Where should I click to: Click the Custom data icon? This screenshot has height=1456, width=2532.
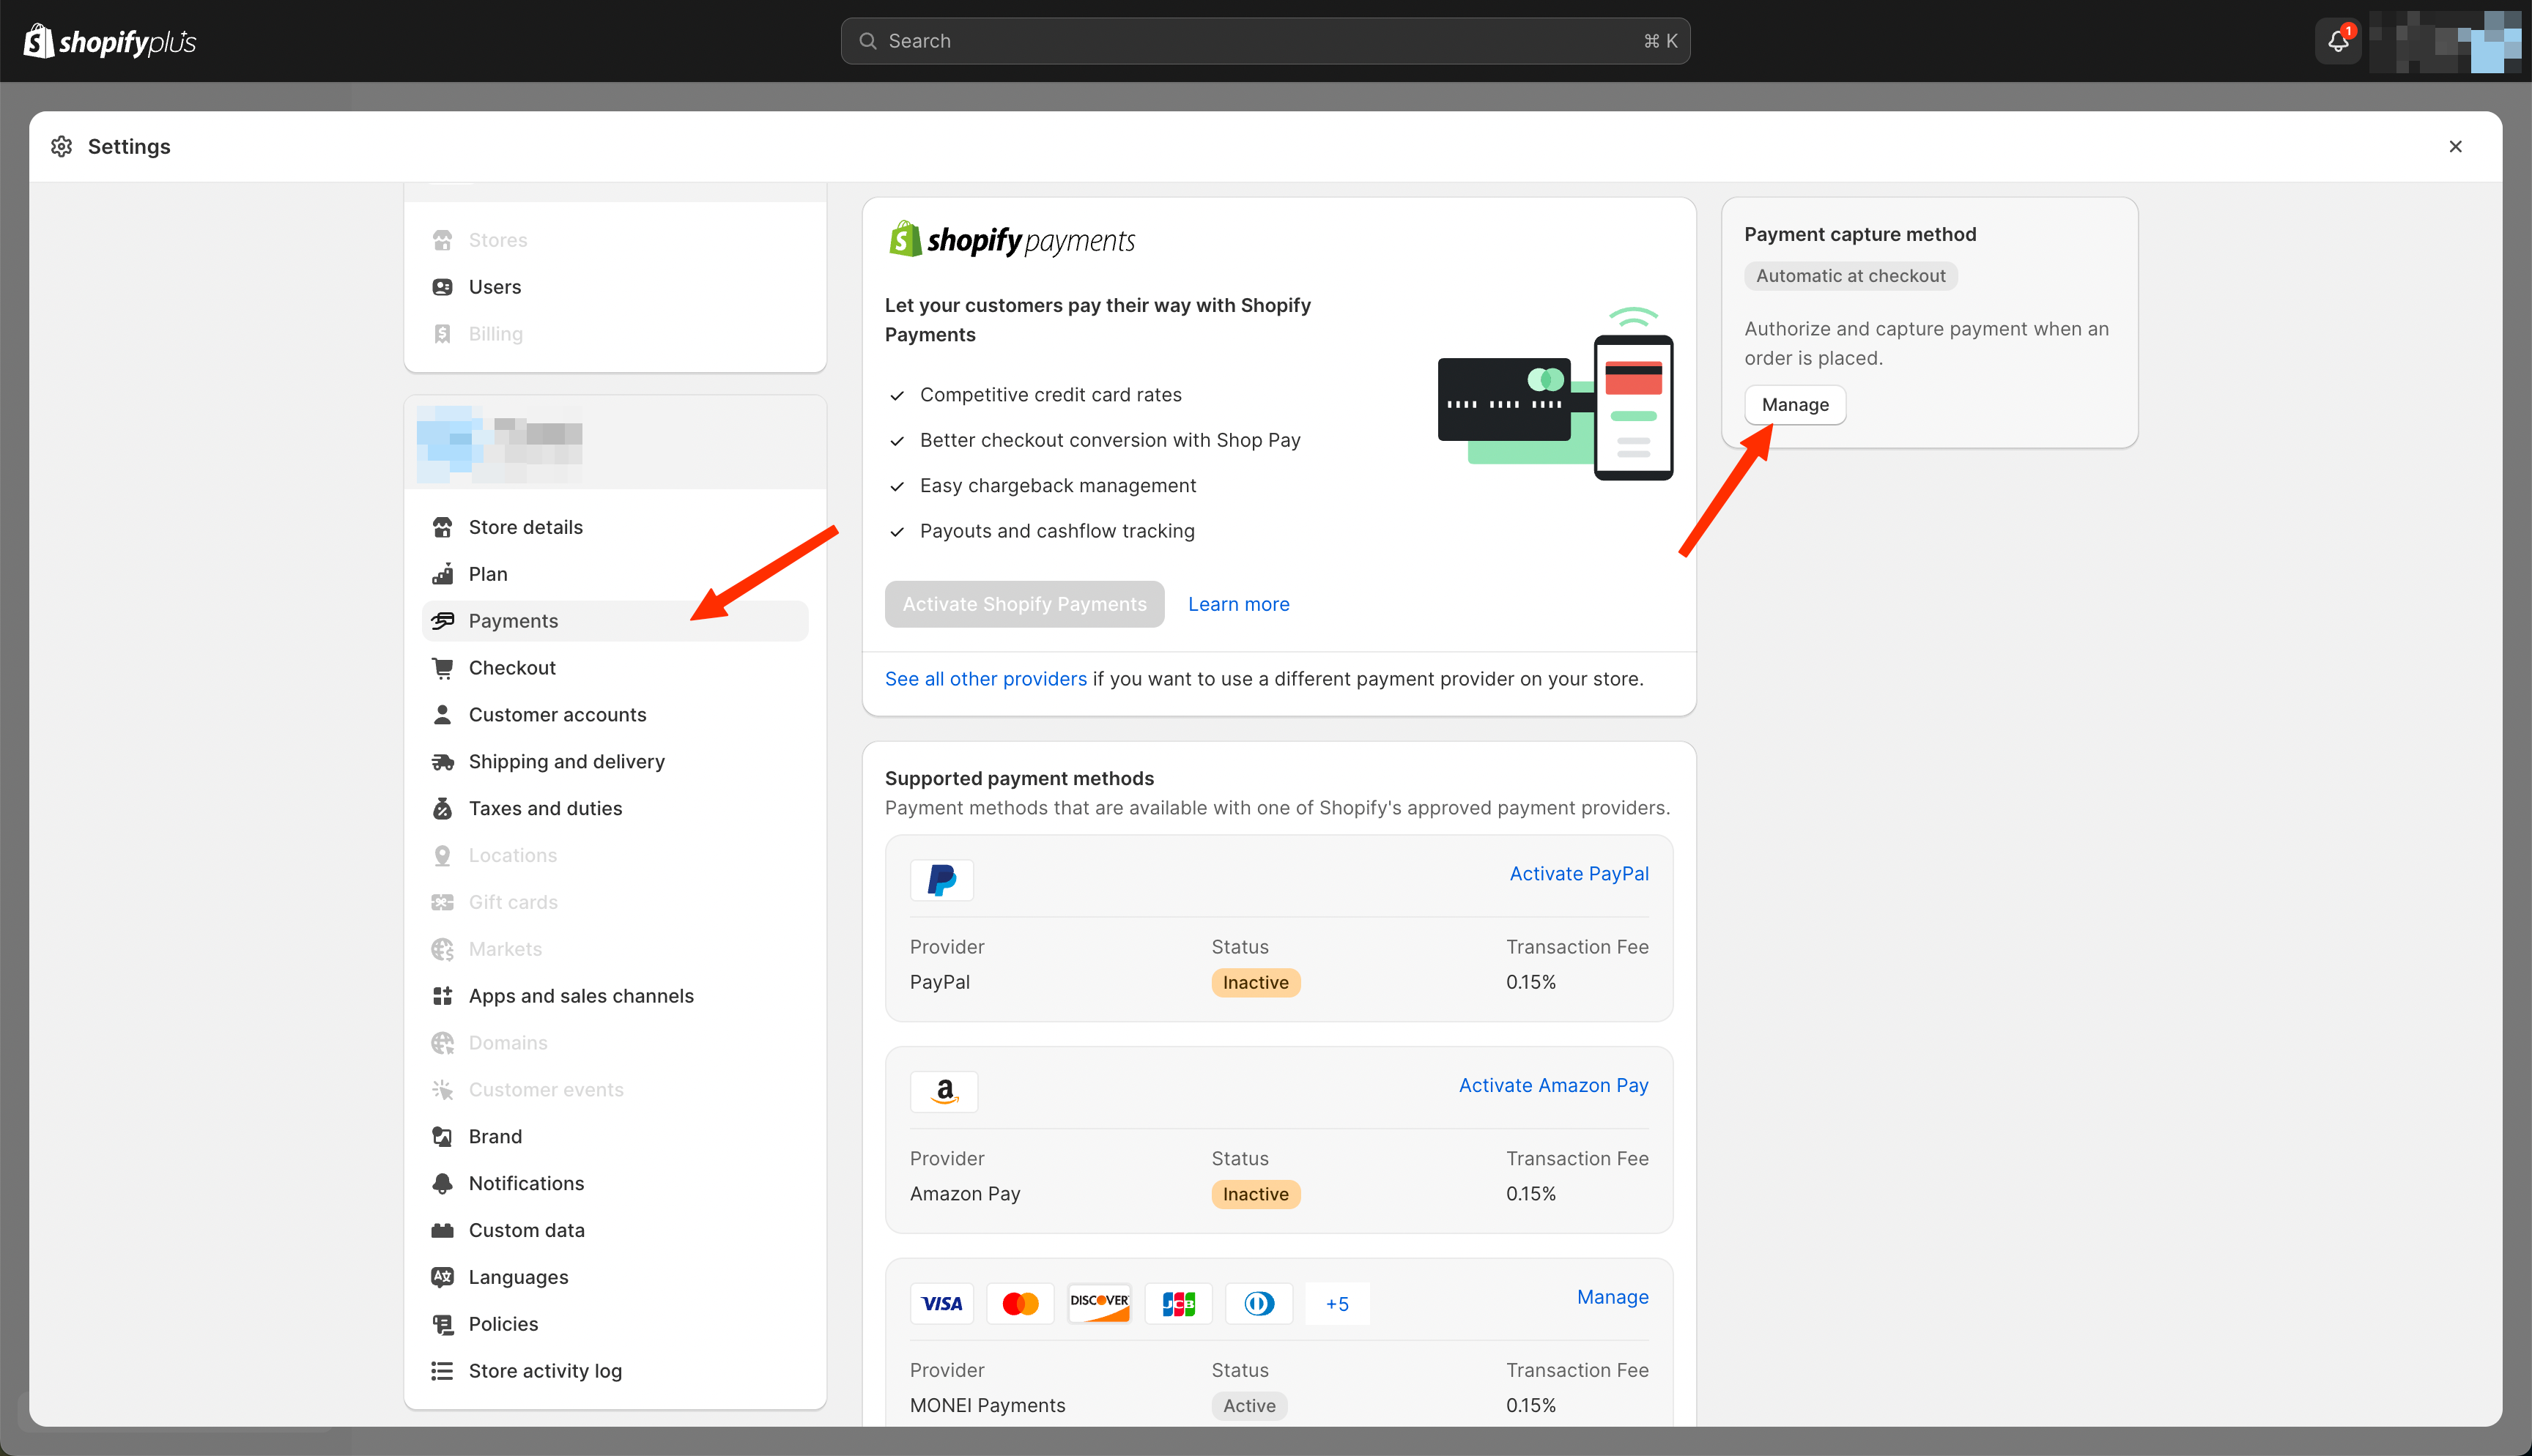coord(442,1230)
